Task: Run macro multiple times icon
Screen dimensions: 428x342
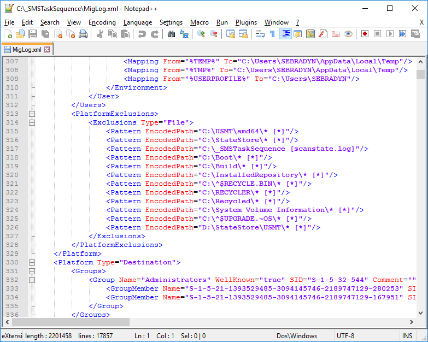Action: click(x=403, y=34)
